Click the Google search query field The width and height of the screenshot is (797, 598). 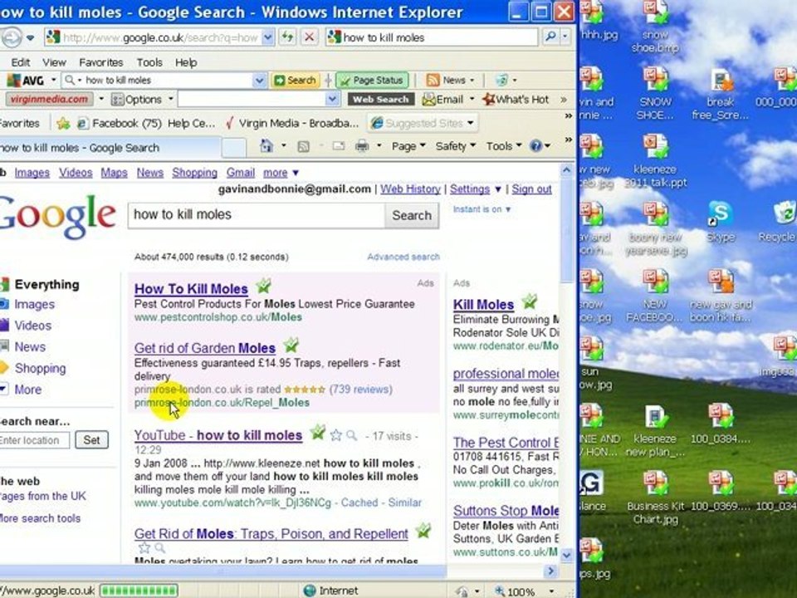[x=257, y=215]
